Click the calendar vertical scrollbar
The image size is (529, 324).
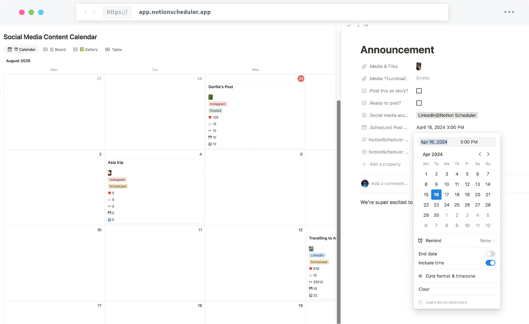(338, 211)
